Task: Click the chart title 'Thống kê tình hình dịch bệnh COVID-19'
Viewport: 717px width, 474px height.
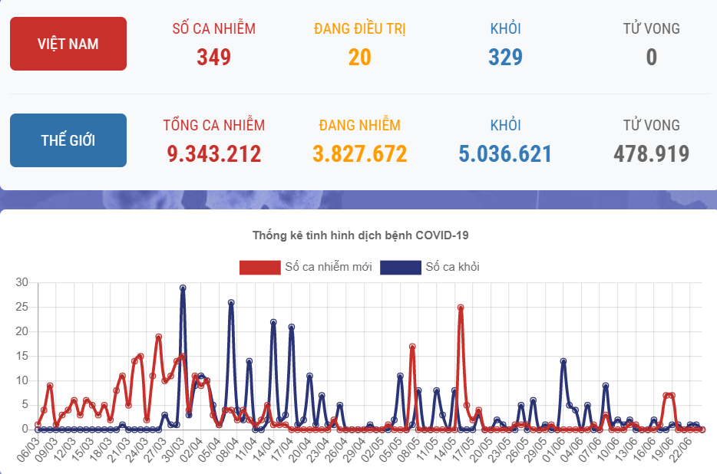Action: [x=360, y=235]
